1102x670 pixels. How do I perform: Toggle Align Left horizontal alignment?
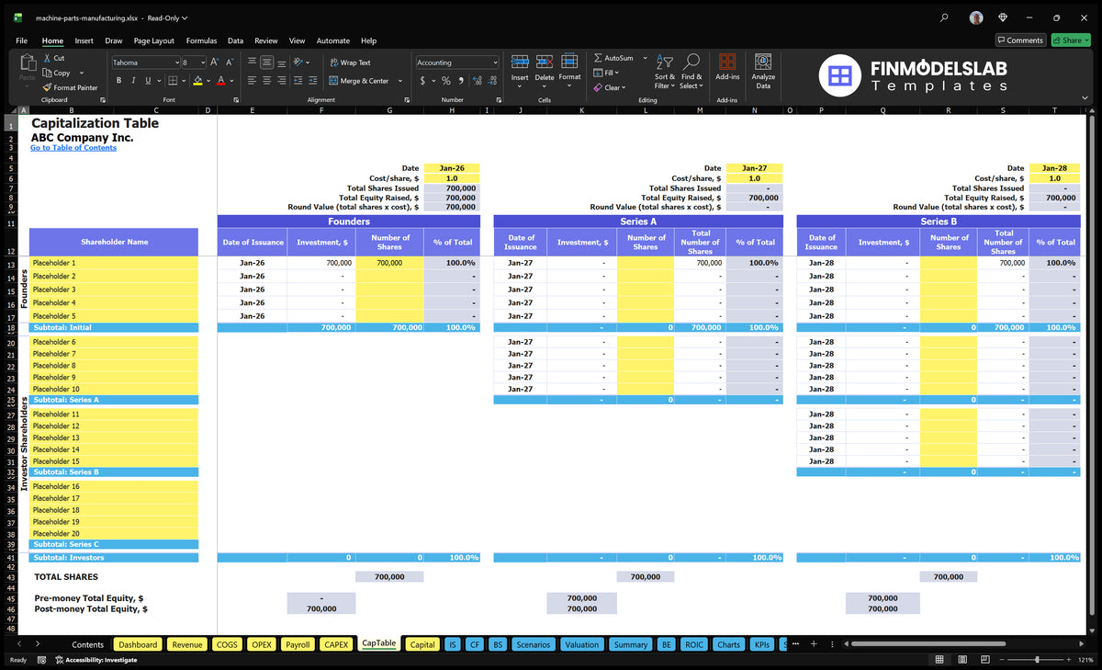tap(253, 81)
